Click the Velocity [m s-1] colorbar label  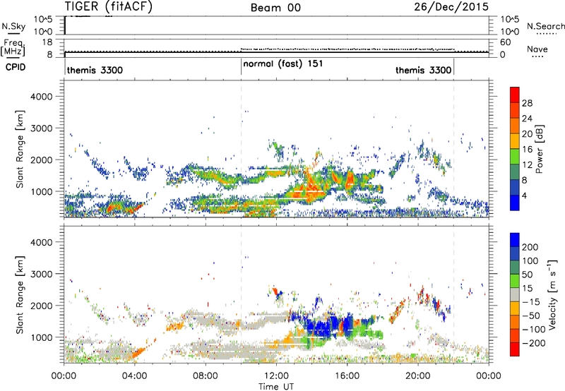552,294
